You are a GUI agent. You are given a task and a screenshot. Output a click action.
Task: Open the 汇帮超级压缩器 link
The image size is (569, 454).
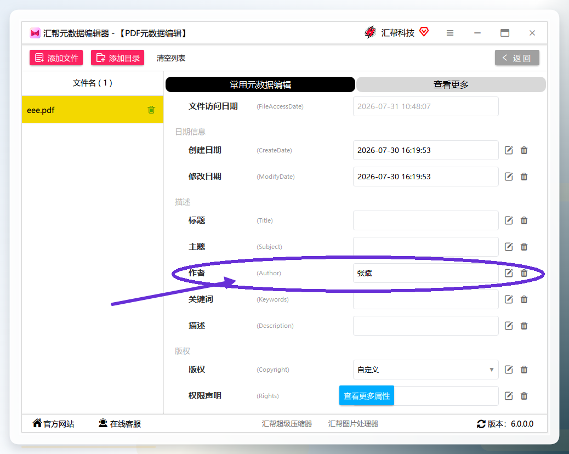[x=287, y=423]
